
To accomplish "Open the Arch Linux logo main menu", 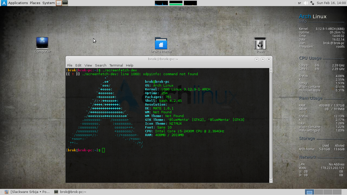I will coord(4,3).
